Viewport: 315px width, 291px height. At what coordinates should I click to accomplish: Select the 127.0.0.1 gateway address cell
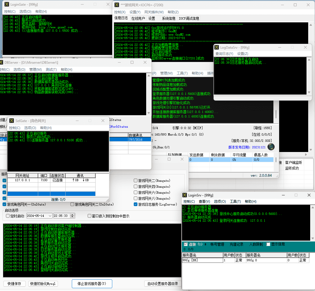[23, 180]
